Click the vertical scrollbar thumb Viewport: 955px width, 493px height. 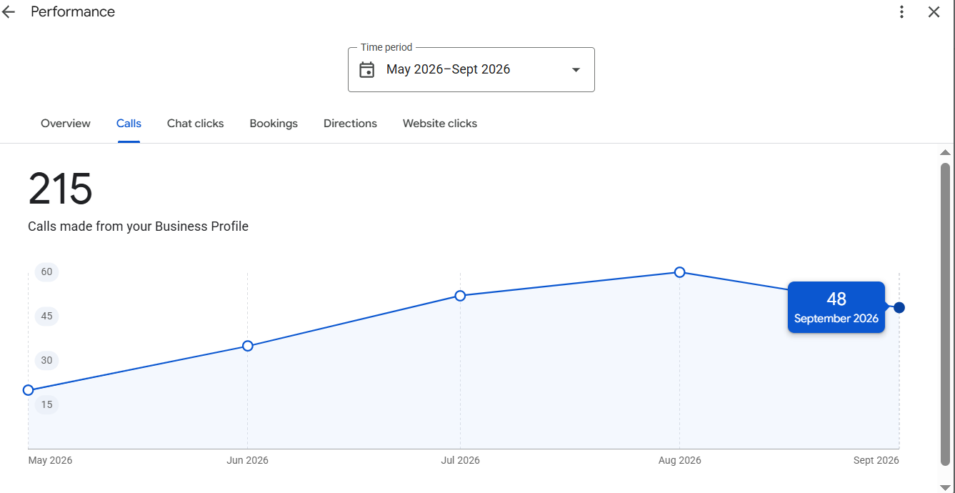[945, 314]
